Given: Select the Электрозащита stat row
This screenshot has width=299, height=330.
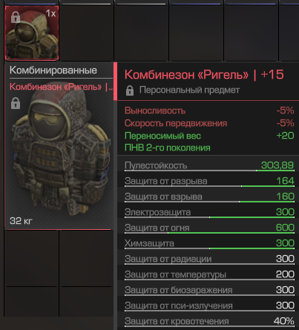Looking at the screenshot, I should pos(209,212).
